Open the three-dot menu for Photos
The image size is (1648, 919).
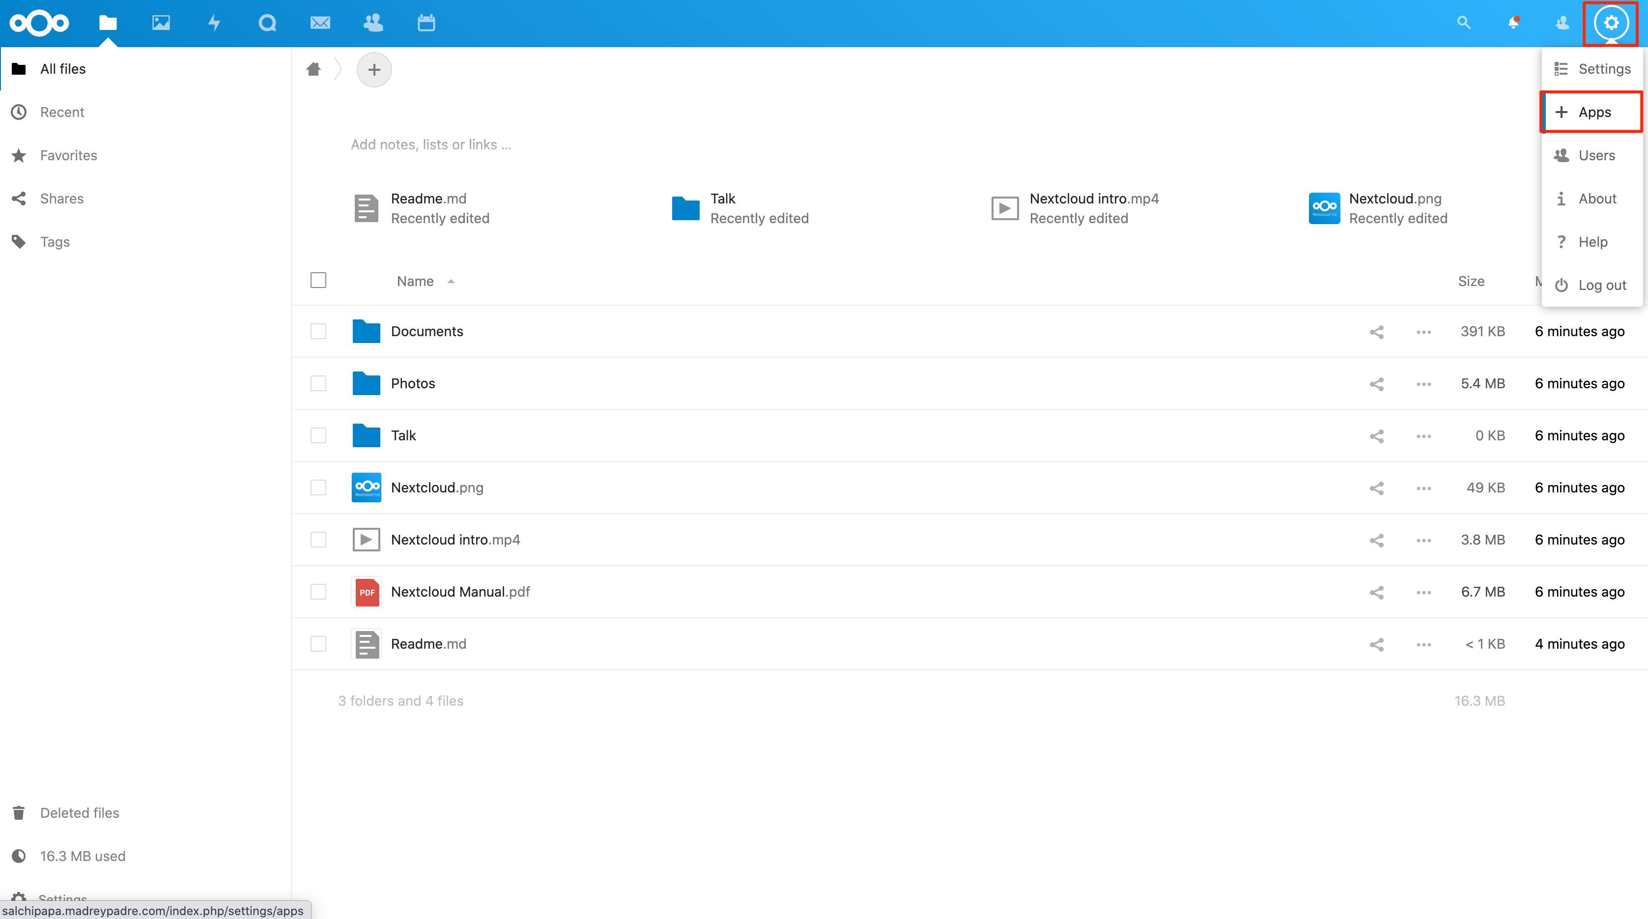[x=1423, y=384]
